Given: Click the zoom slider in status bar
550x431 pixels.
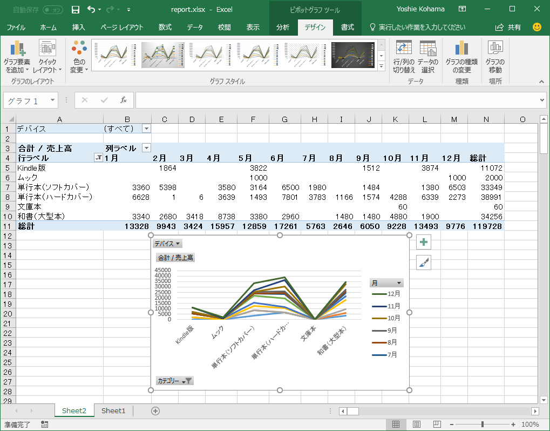Looking at the screenshot, I should pyautogui.click(x=482, y=425).
